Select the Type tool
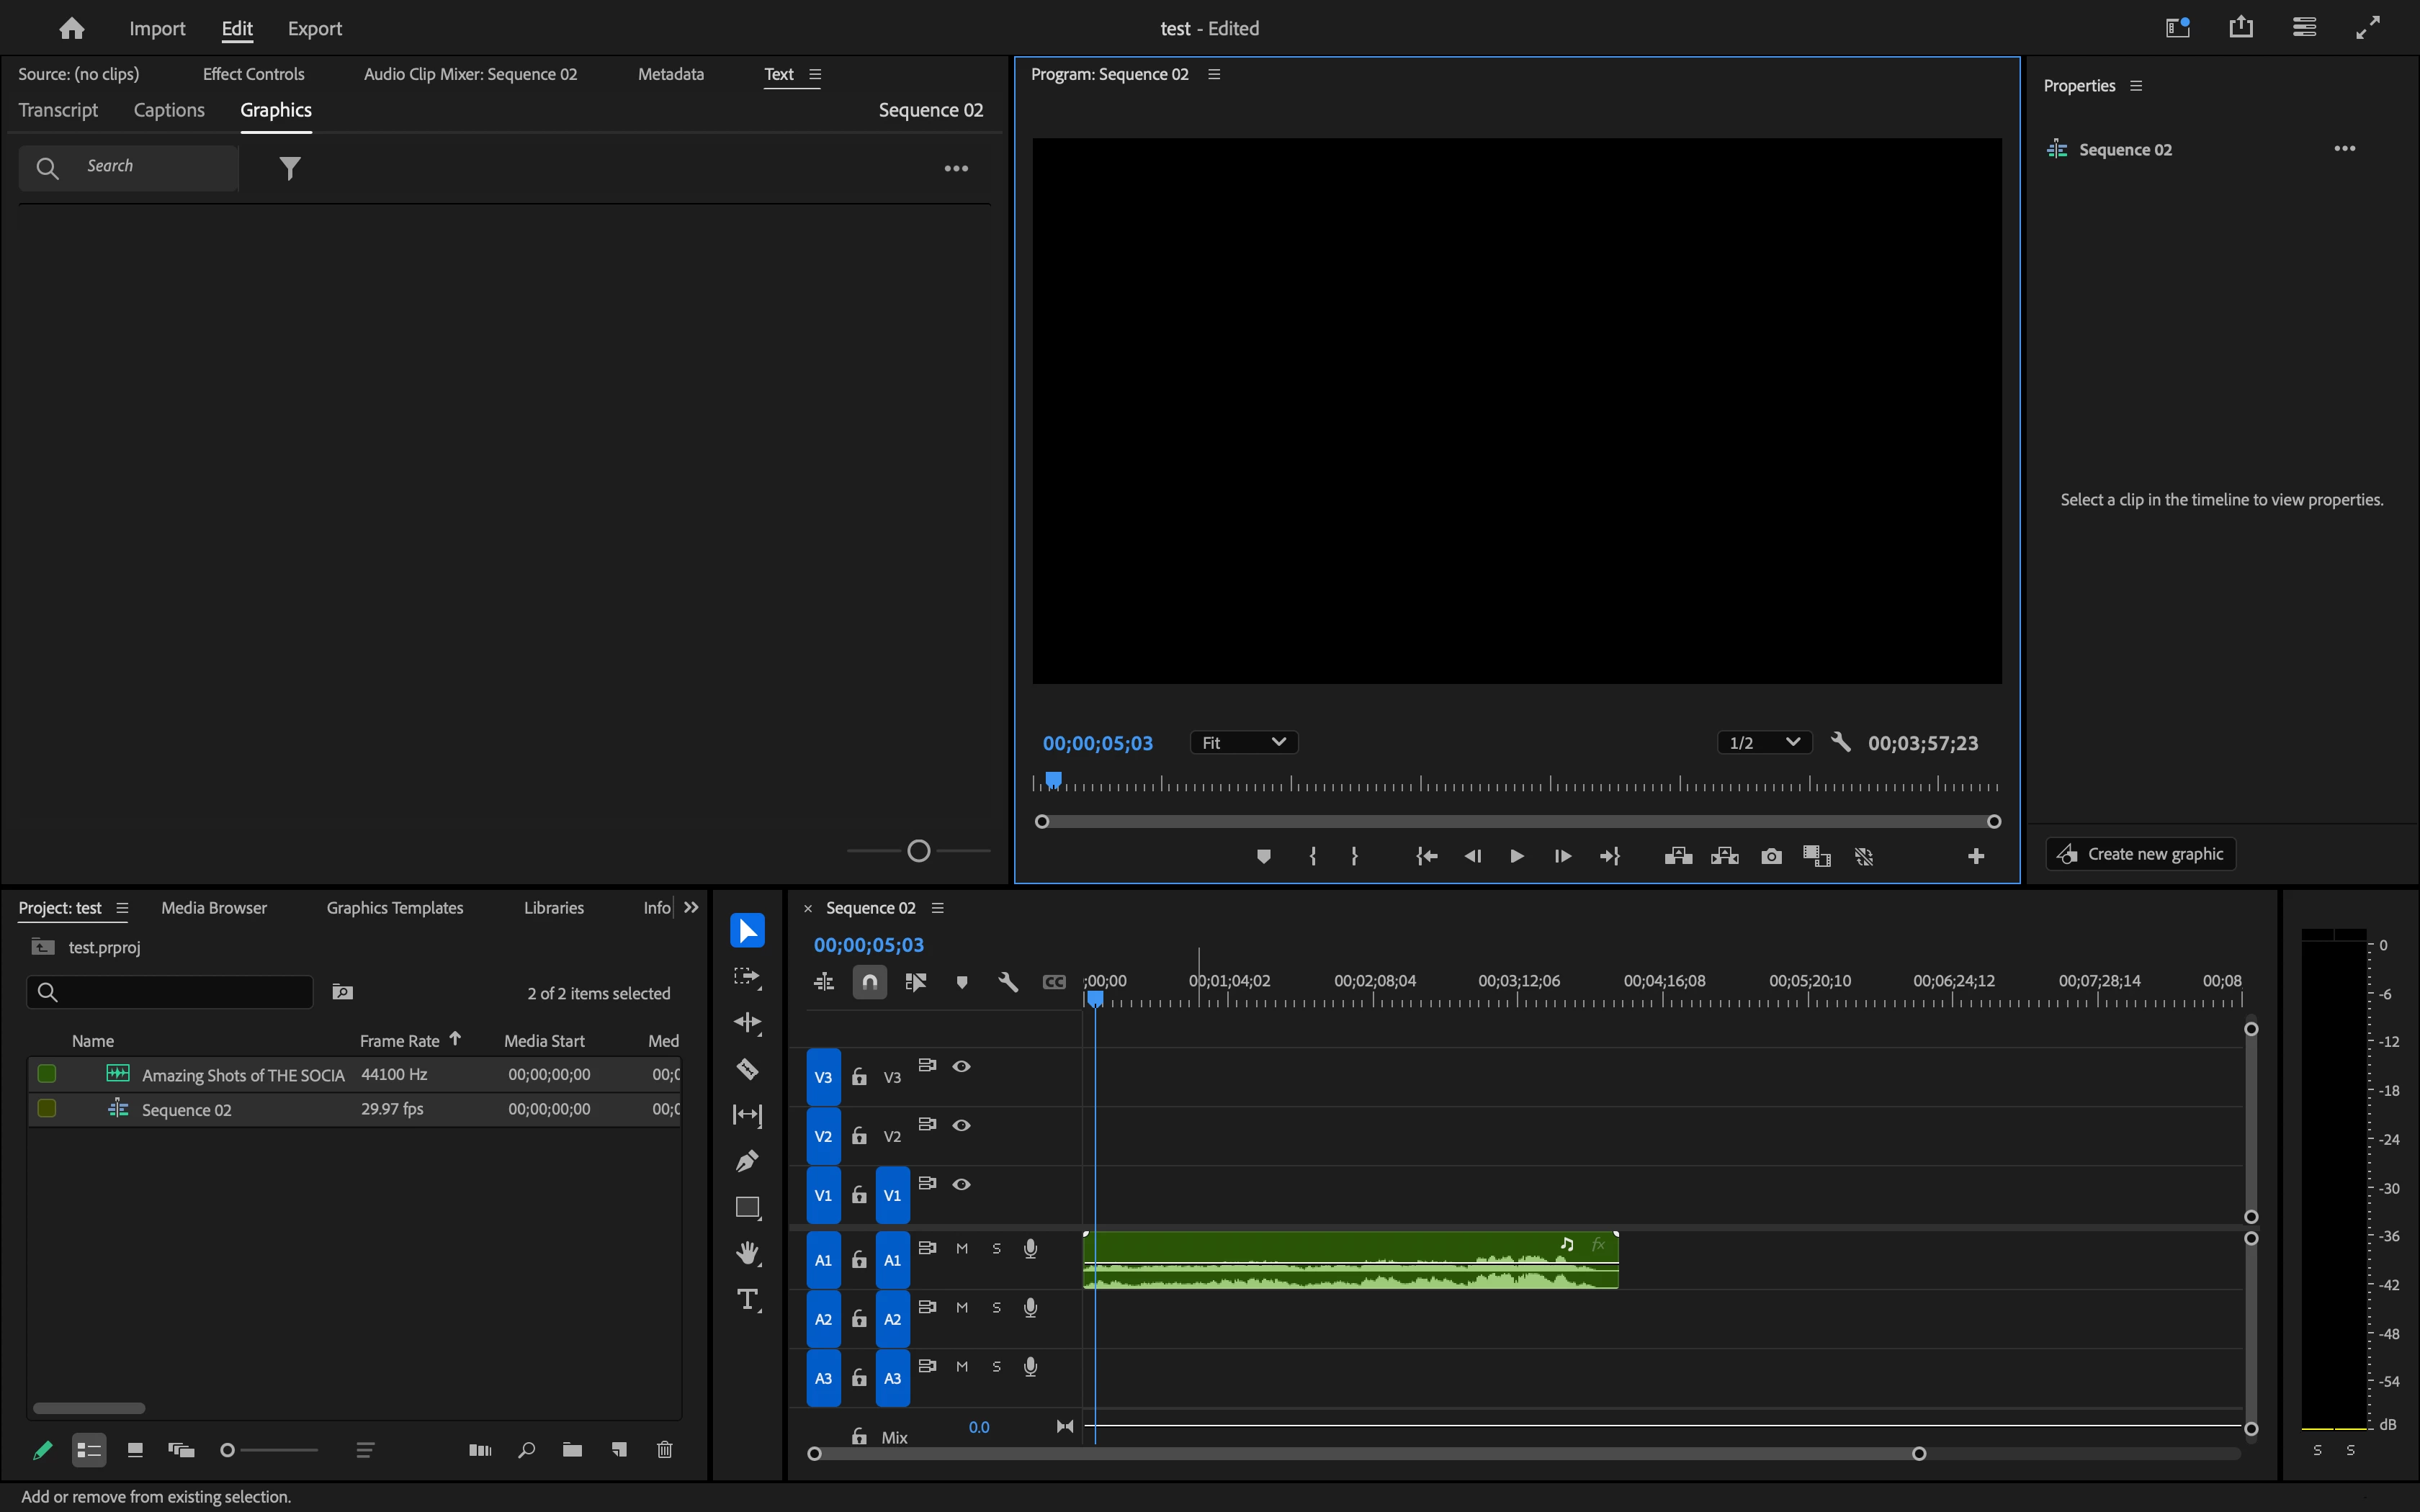The image size is (2420, 1512). (747, 1299)
